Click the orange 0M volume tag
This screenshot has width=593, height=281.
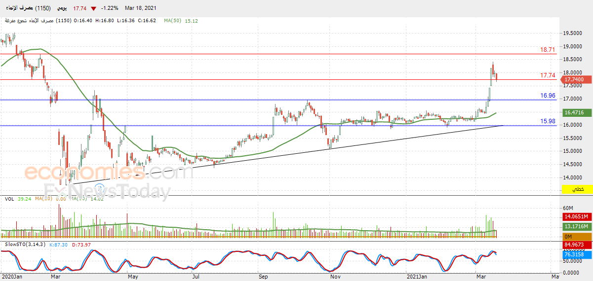(x=576, y=236)
